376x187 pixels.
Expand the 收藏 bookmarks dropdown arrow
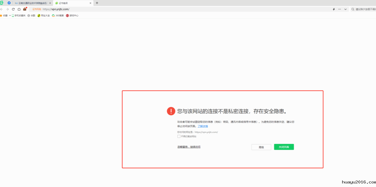10,15
